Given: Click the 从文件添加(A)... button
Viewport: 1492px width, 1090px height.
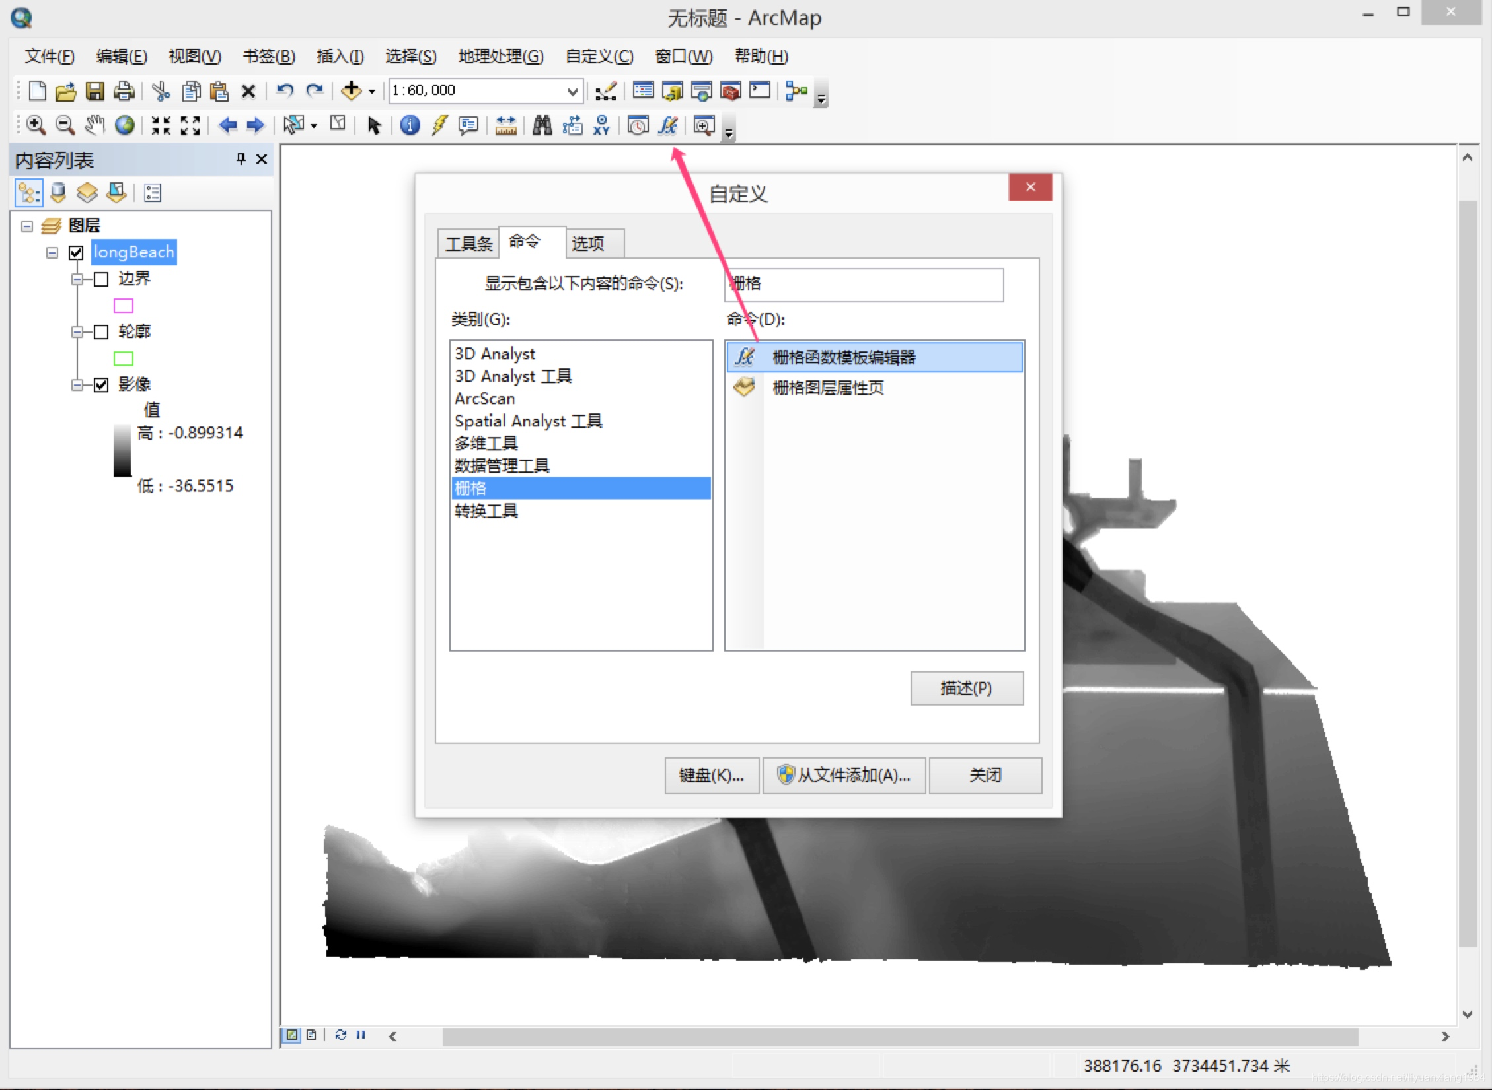Looking at the screenshot, I should pyautogui.click(x=844, y=775).
